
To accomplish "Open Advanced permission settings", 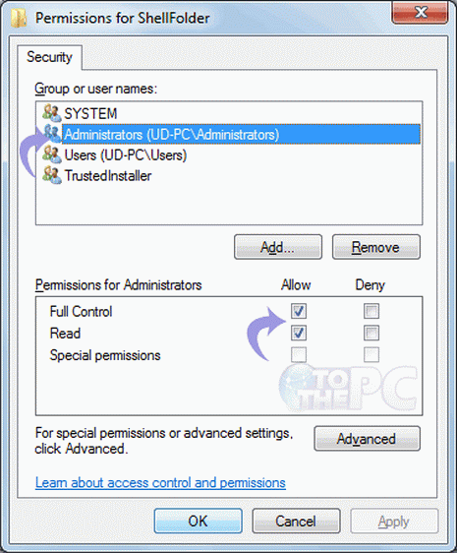I will (367, 439).
